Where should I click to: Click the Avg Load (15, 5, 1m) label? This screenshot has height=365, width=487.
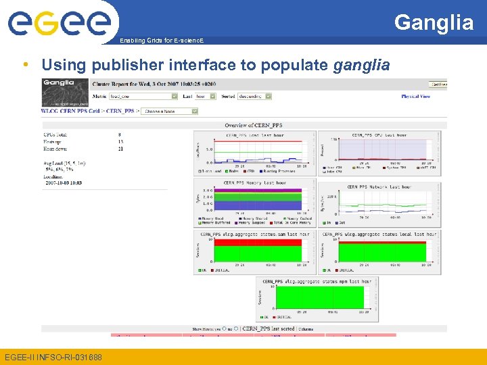click(64, 164)
